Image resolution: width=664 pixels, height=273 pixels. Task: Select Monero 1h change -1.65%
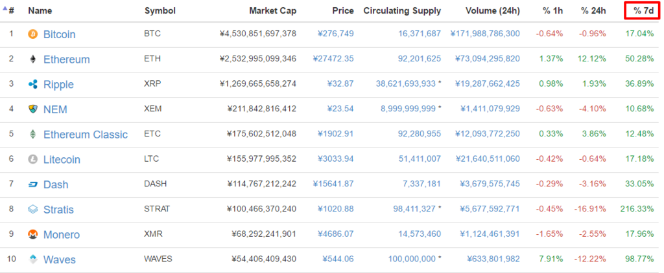pos(550,234)
